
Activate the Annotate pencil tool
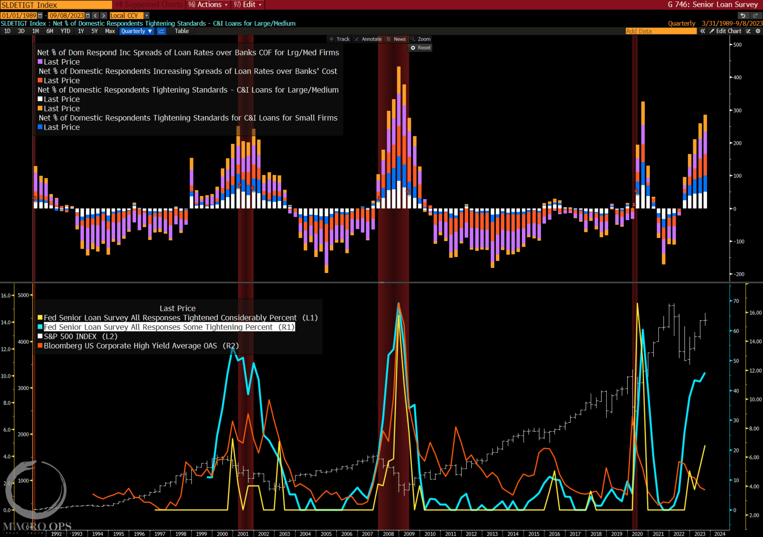tap(368, 39)
